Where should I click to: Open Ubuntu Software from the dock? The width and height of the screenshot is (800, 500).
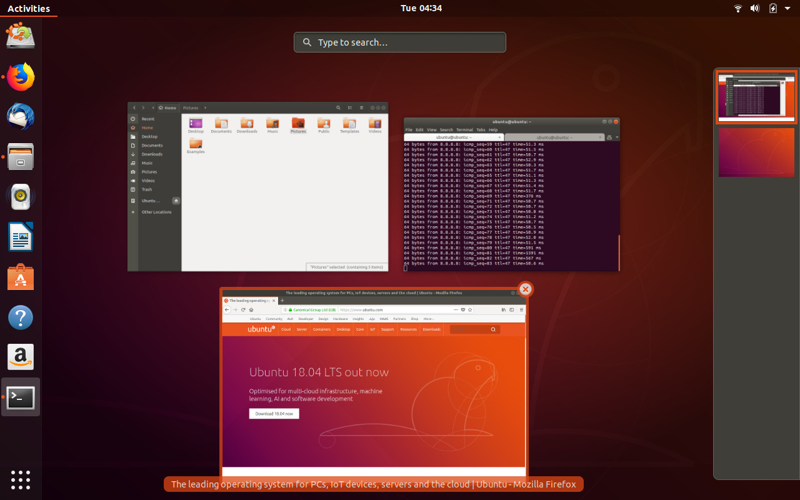(x=21, y=277)
